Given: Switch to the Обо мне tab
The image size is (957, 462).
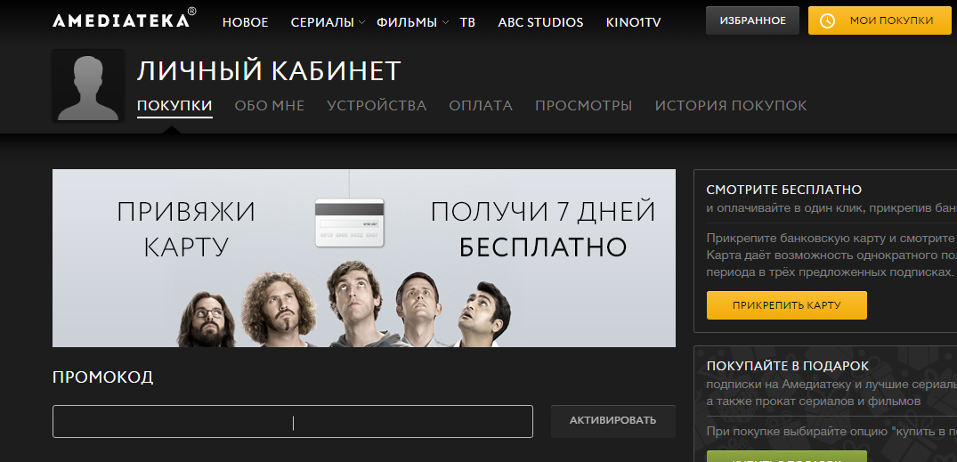Looking at the screenshot, I should point(270,106).
